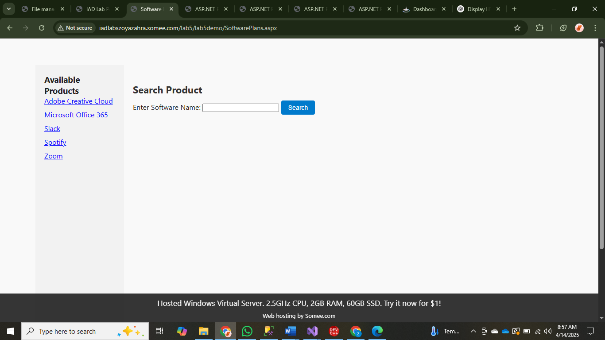Focus the Enter Software Name text box
This screenshot has width=605, height=340.
[240, 108]
